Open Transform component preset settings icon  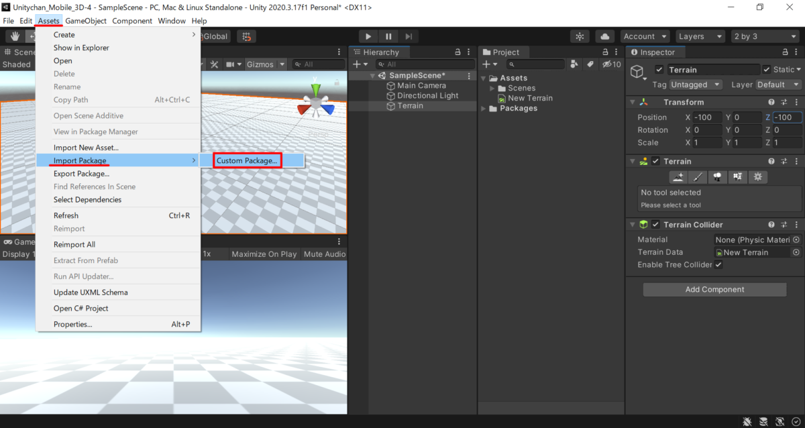tap(784, 102)
